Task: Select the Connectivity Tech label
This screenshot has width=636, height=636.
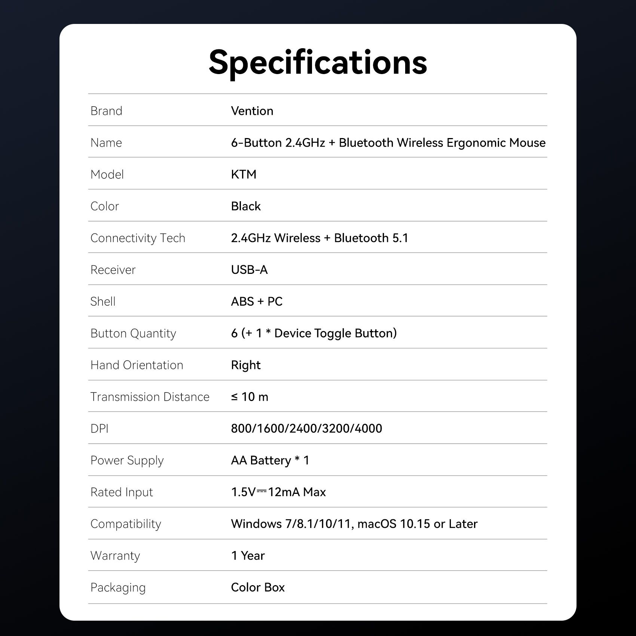Action: tap(138, 238)
